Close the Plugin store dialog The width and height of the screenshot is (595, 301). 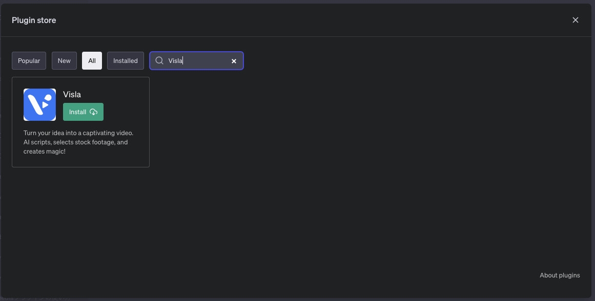click(x=575, y=20)
